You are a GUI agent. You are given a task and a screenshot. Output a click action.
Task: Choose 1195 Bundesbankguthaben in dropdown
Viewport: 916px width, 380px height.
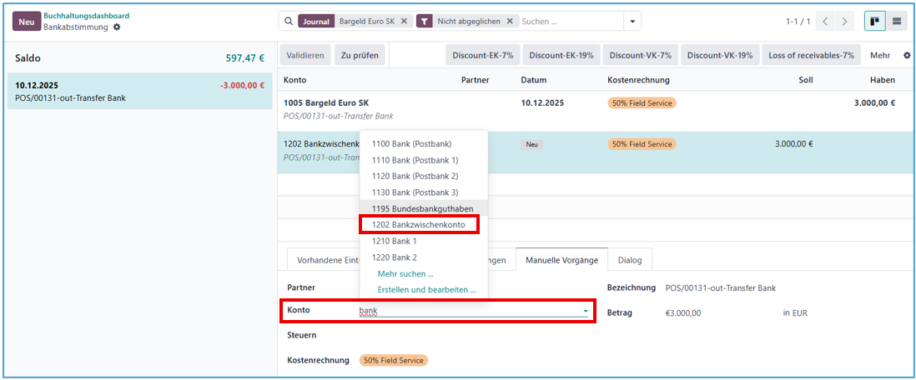[x=422, y=208]
